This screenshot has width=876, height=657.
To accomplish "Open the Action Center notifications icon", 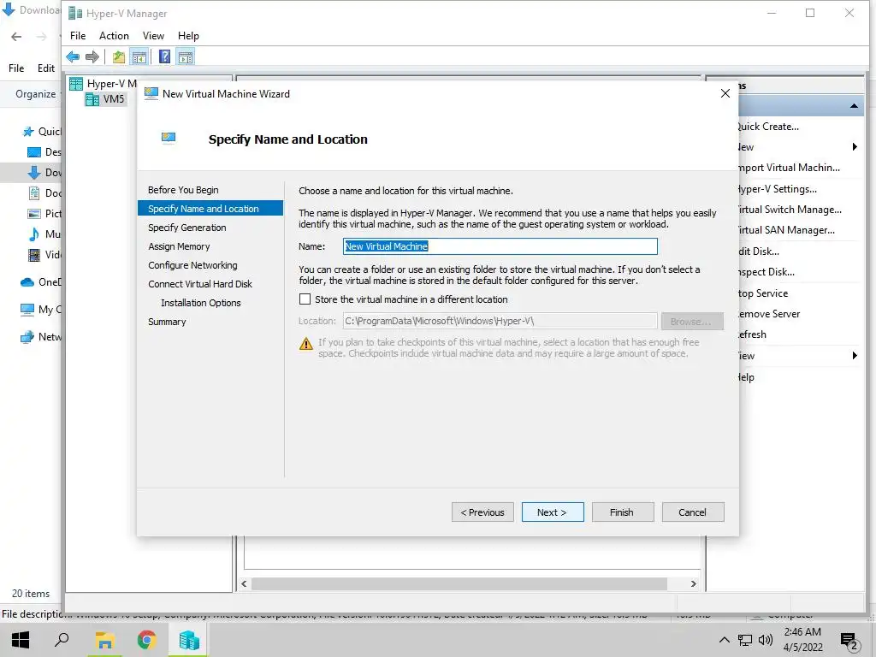I will (849, 641).
